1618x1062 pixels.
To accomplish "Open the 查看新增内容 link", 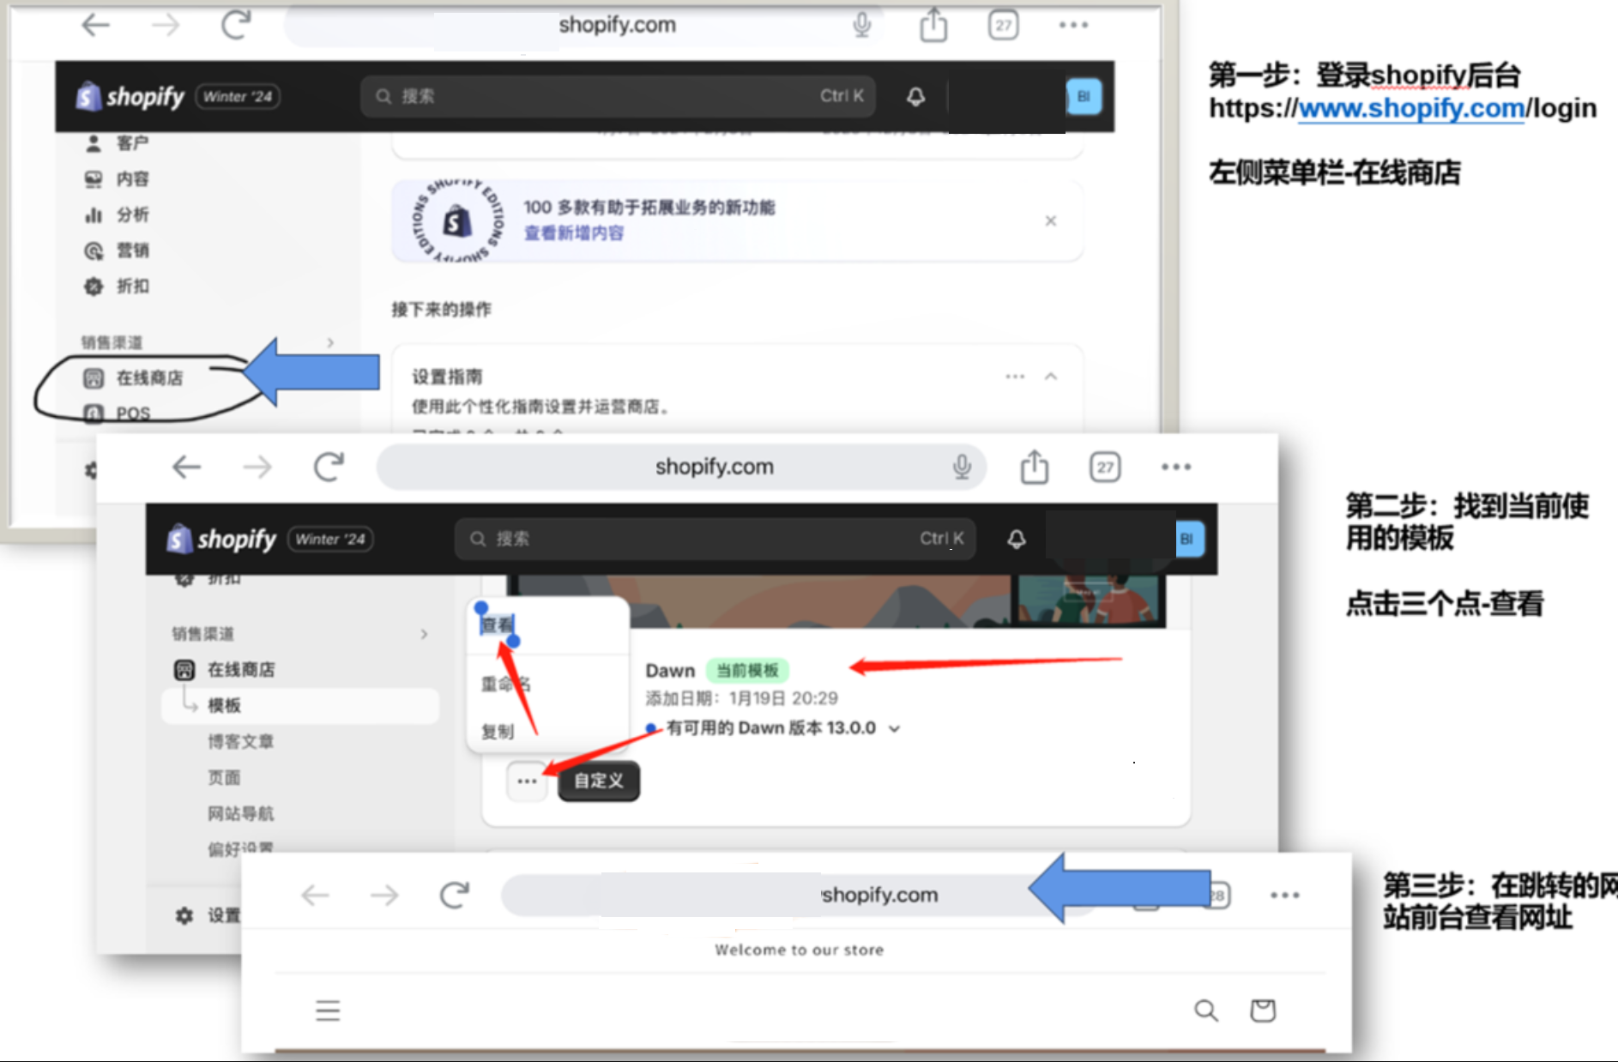I will (573, 233).
